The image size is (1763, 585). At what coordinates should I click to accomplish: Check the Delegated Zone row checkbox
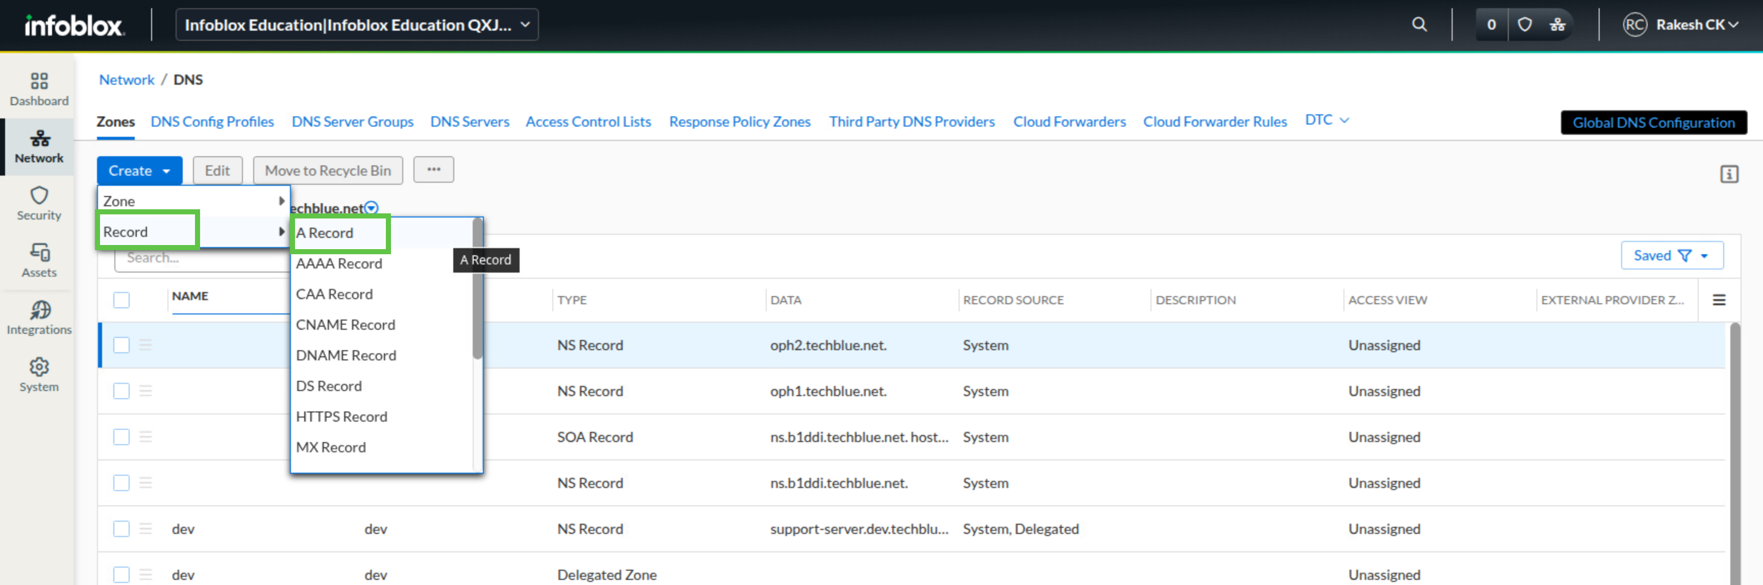121,574
